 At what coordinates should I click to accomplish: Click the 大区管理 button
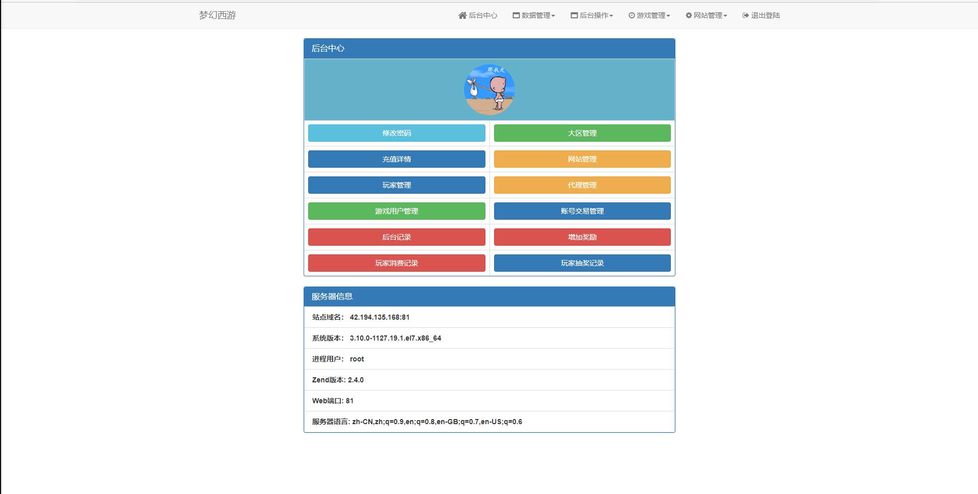click(x=582, y=133)
